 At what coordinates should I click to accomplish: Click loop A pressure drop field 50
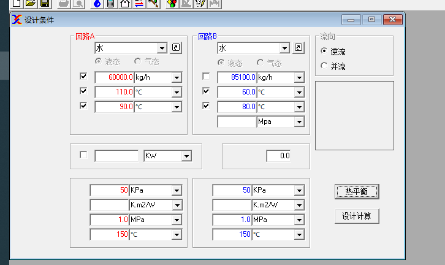[x=109, y=190]
